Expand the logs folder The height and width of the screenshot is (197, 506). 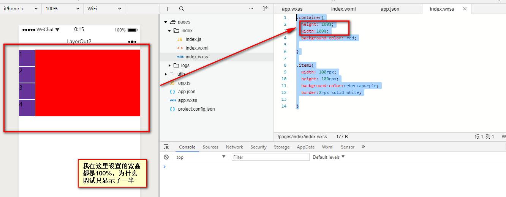(x=169, y=66)
